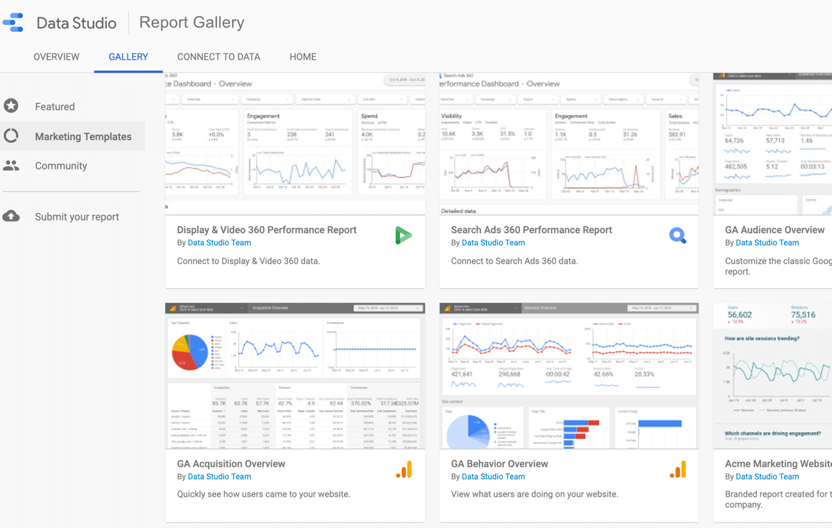Viewport: 832px width, 528px height.
Task: Open Data Studio Team link under GA Behavior Overview
Action: click(493, 477)
